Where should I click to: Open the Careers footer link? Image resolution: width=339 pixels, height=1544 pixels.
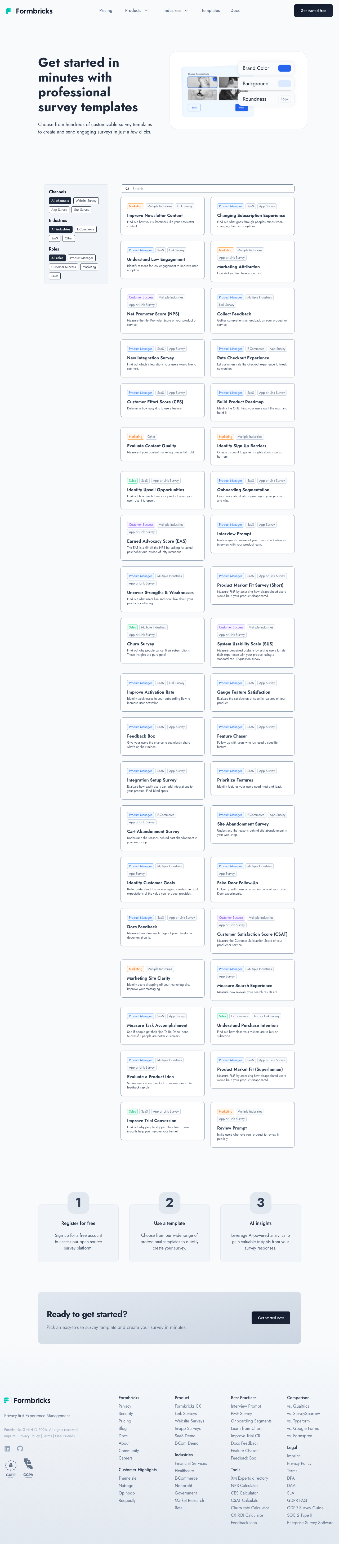point(126,1458)
